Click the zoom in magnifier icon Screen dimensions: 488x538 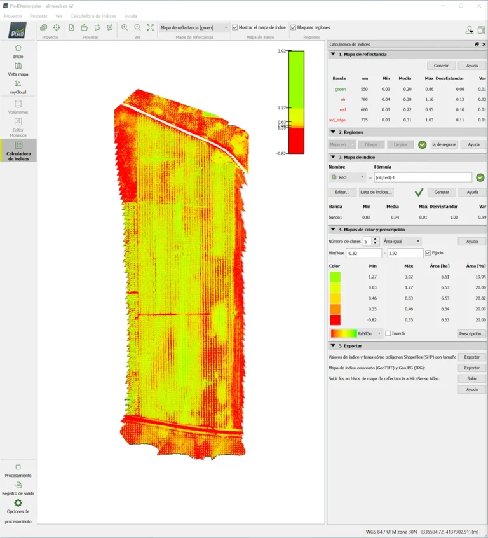125,27
